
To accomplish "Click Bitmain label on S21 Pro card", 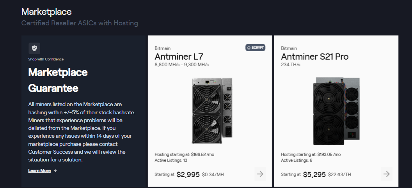I will click(x=289, y=48).
